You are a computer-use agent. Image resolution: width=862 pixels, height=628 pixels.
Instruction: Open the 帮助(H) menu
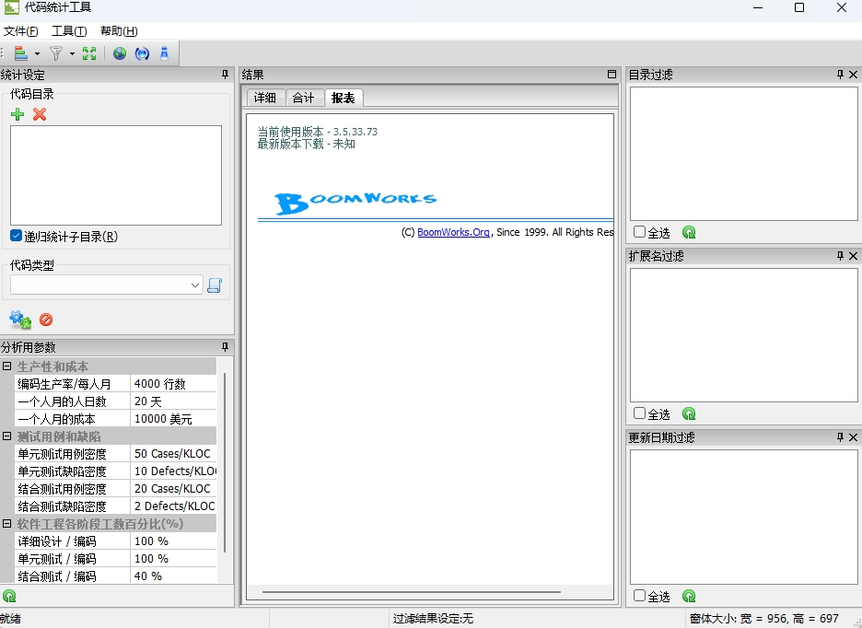119,31
